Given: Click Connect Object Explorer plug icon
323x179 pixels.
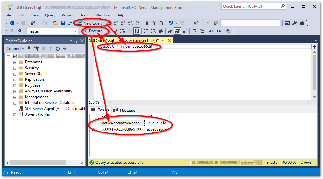Looking at the screenshot, I should tap(29, 48).
